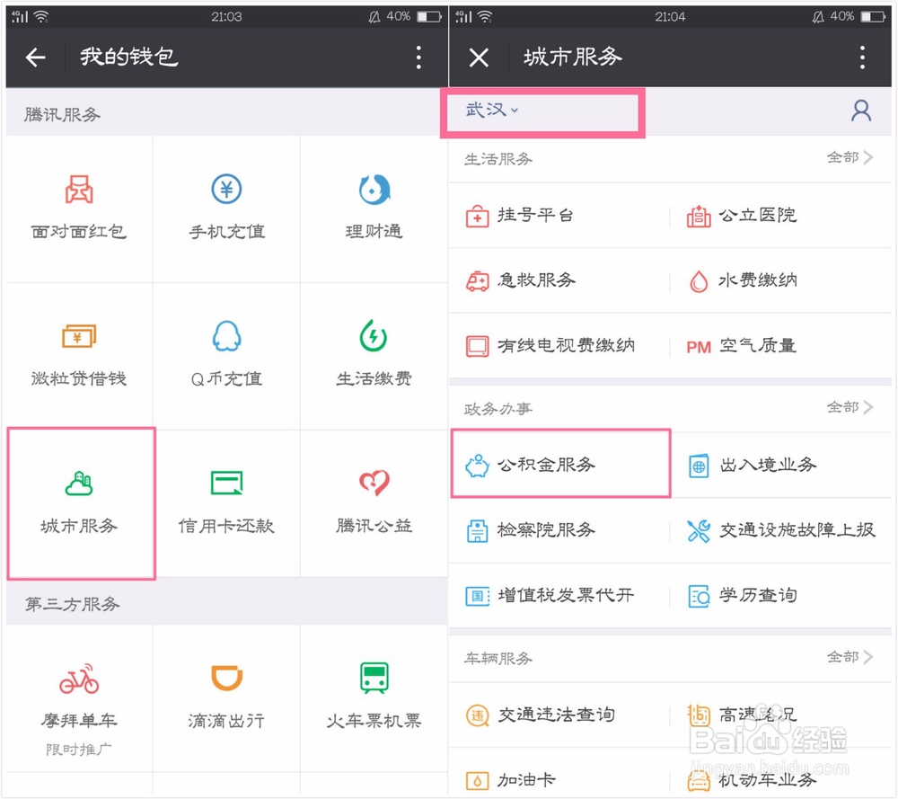Tap the 限时推广 label under 摩拜单车
This screenshot has width=898, height=799.
pos(79,750)
